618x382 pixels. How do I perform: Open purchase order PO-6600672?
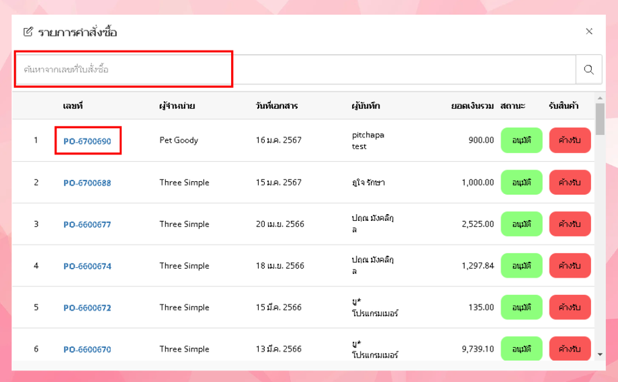tap(87, 308)
